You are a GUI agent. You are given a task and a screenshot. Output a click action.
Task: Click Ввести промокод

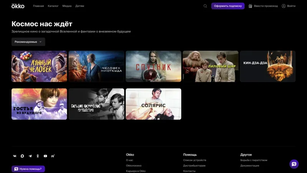[263, 6]
